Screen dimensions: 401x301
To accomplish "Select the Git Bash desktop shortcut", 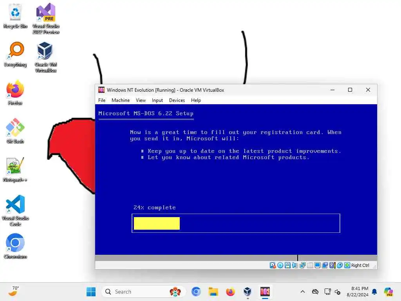I will (15, 131).
